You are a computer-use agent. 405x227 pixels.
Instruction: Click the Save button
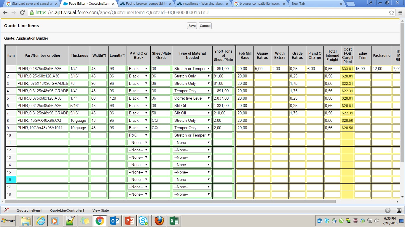click(192, 26)
